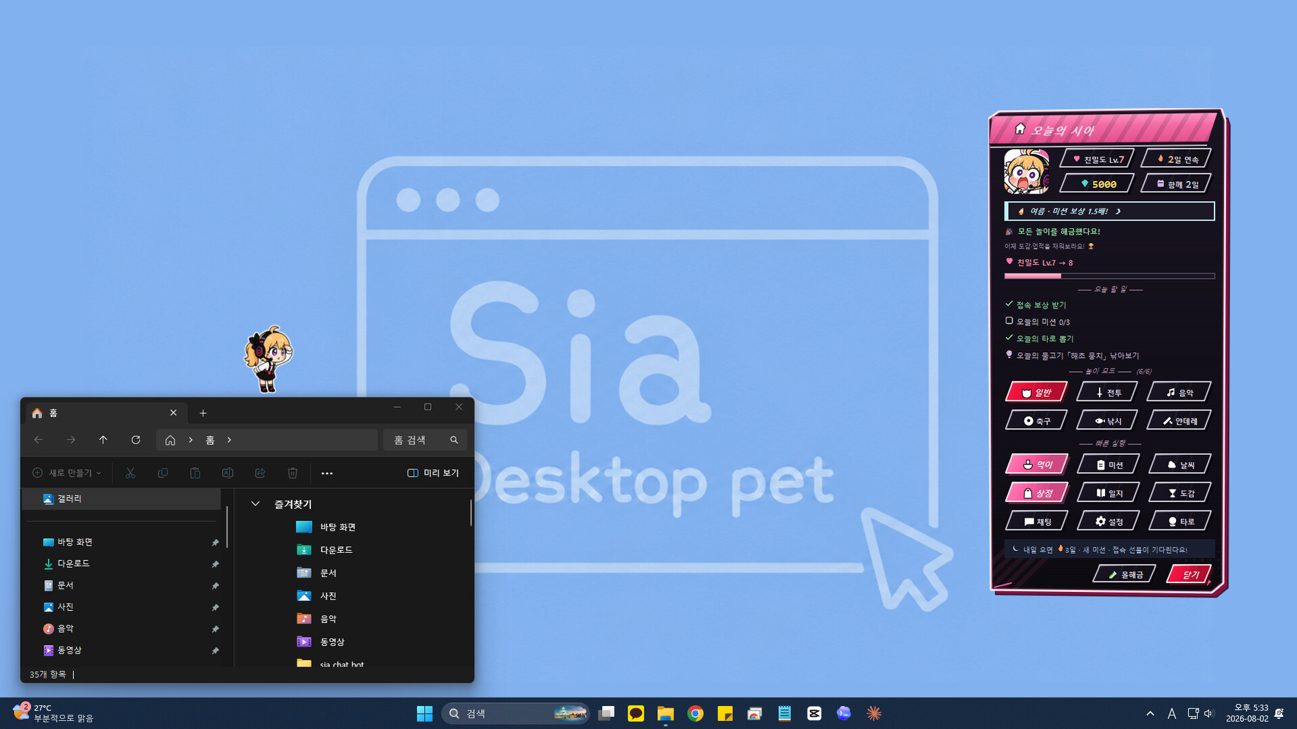Viewport: 1297px width, 729px height.
Task: Open the 미션 quick action in Sia panel
Action: (1109, 464)
